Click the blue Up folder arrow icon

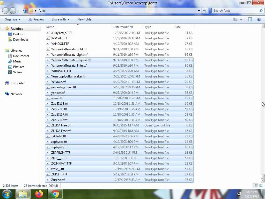click(25, 11)
